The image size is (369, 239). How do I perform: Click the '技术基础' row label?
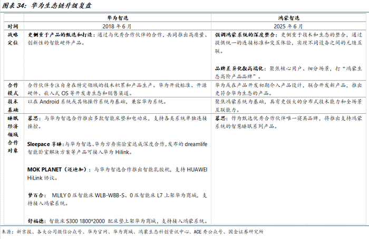(x=13, y=105)
